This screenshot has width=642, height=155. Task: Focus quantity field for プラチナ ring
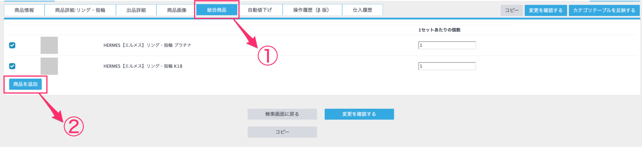(447, 45)
